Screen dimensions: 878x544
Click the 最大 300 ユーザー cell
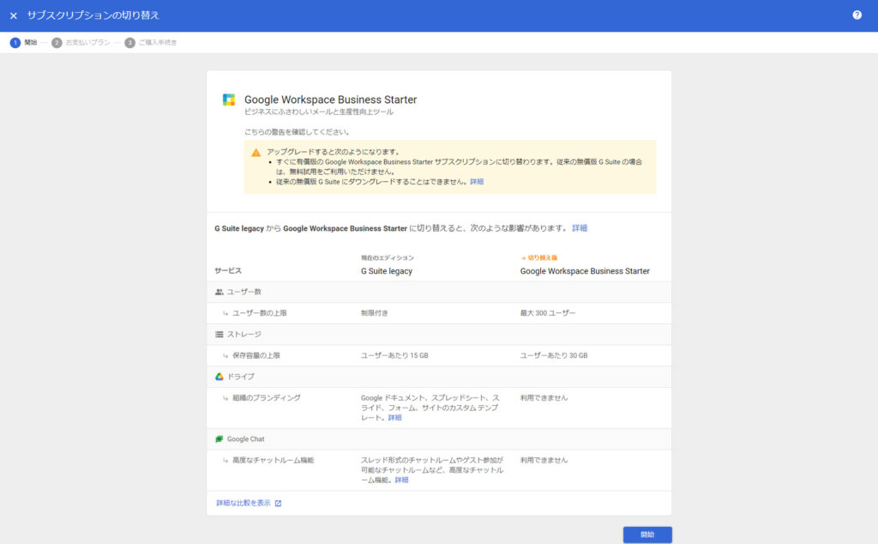click(x=548, y=313)
